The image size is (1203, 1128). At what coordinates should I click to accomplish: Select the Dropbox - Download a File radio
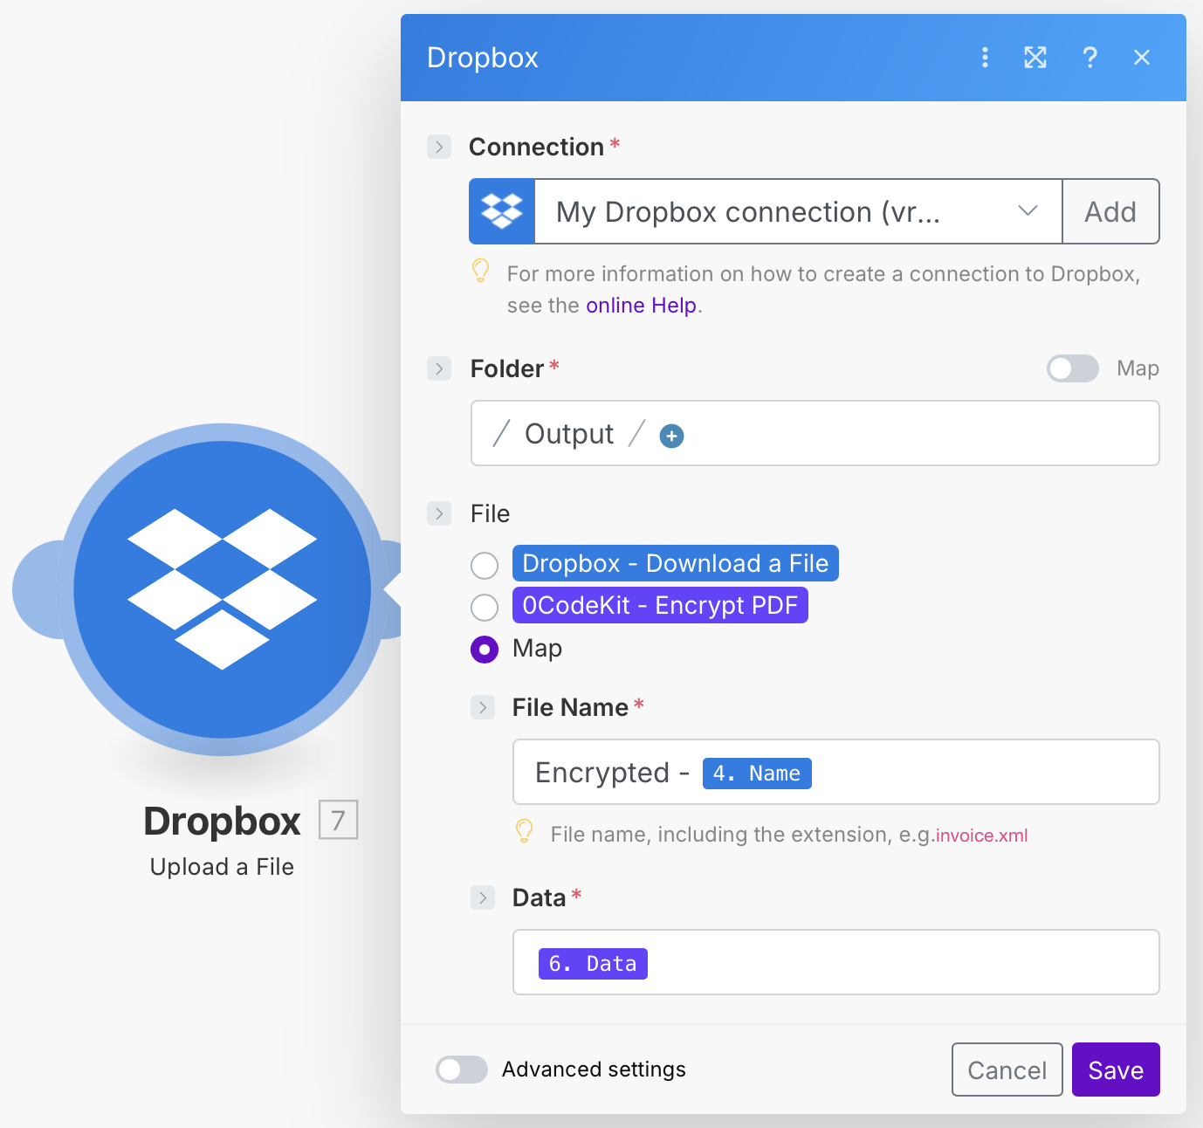[x=485, y=566]
